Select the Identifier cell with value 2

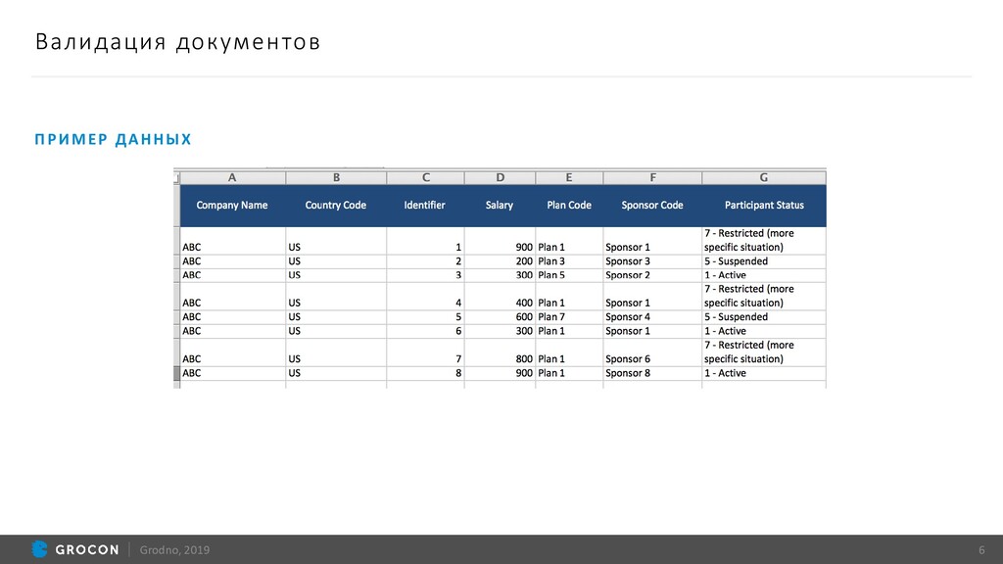tap(425, 261)
